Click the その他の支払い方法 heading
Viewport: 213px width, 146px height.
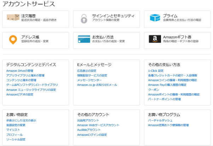[164, 65]
